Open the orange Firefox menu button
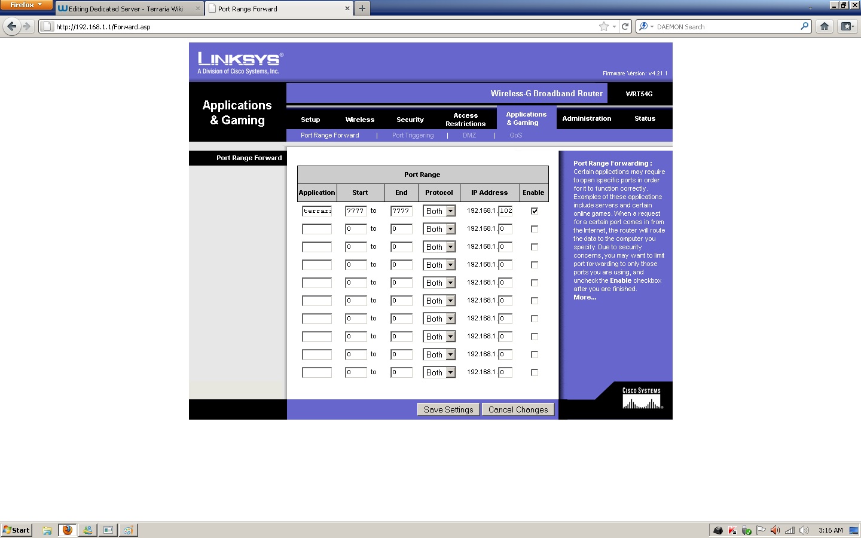This screenshot has height=538, width=861. pyautogui.click(x=26, y=5)
